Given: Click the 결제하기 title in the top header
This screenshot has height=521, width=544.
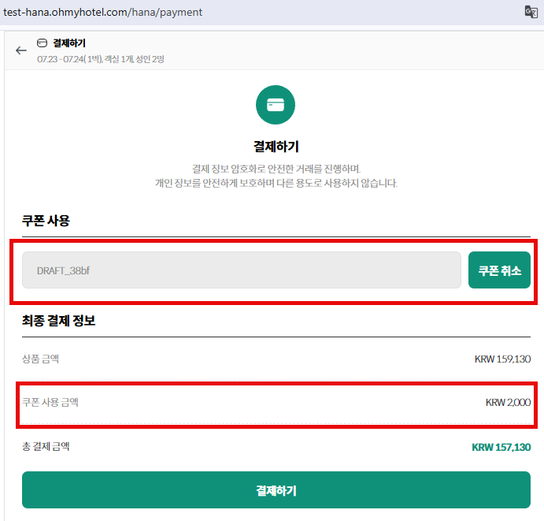Looking at the screenshot, I should pos(69,43).
